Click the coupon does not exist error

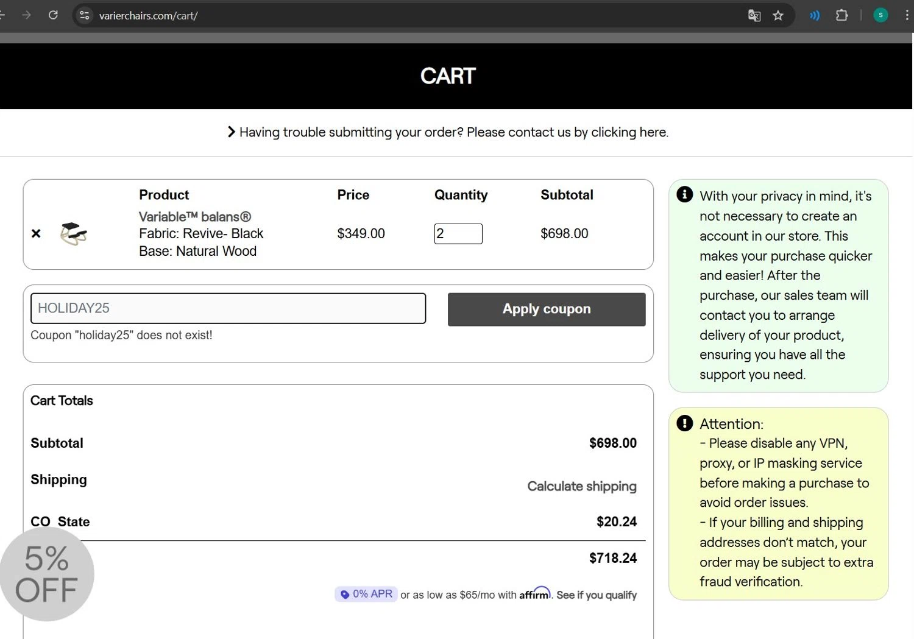[x=121, y=335]
